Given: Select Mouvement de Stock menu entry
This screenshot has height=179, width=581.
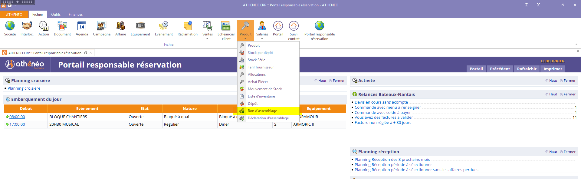Looking at the screenshot, I should pos(268,89).
